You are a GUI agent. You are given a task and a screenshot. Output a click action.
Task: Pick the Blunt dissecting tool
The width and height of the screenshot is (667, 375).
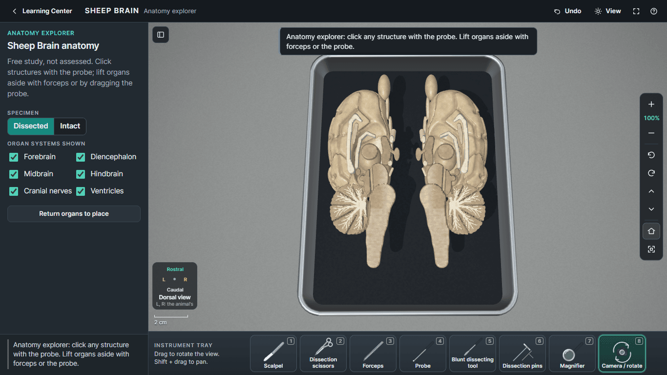click(473, 354)
